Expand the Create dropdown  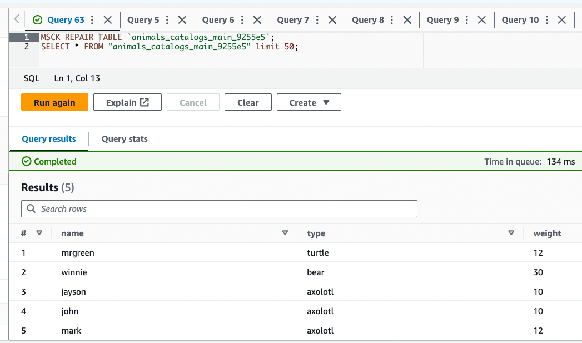click(x=309, y=102)
